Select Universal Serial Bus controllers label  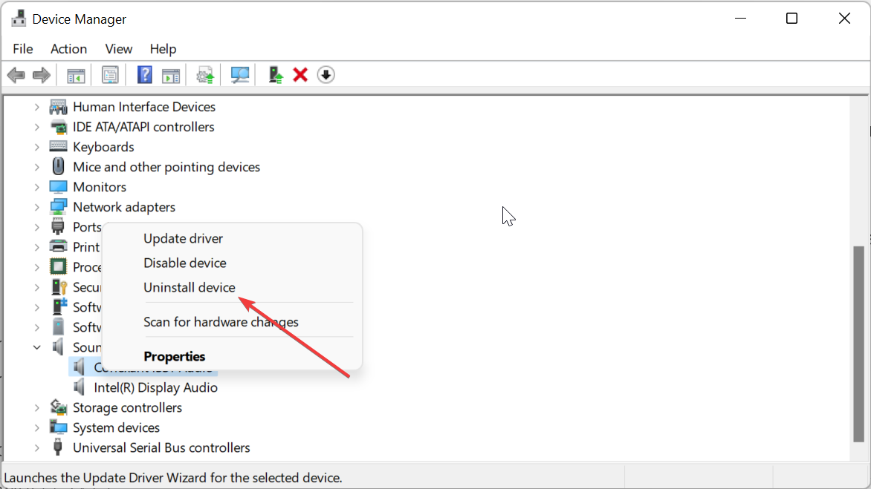pyautogui.click(x=161, y=447)
